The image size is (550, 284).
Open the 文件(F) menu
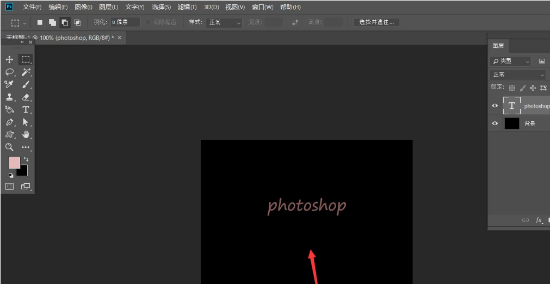coord(32,7)
